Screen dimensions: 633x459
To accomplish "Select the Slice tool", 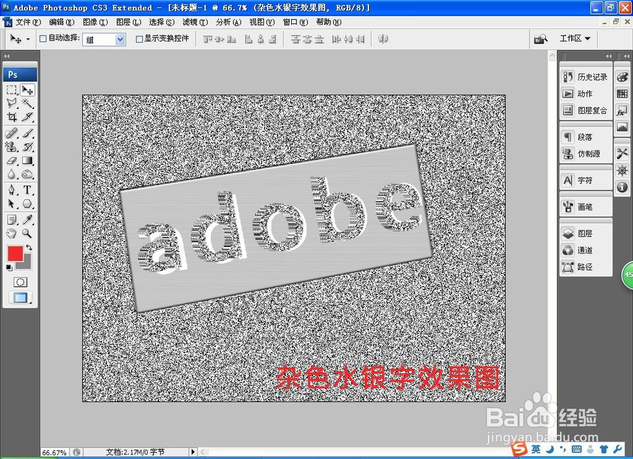I will (27, 117).
